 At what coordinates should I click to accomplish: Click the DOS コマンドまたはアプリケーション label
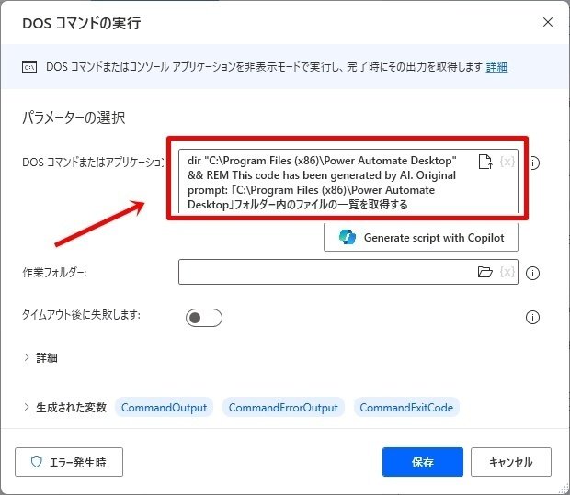[x=93, y=162]
